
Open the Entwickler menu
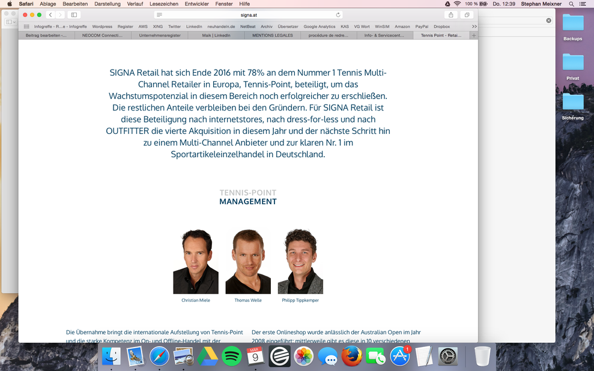pyautogui.click(x=196, y=4)
